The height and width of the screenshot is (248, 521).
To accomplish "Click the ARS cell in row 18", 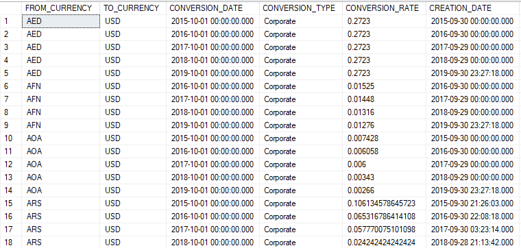I will tap(61, 243).
